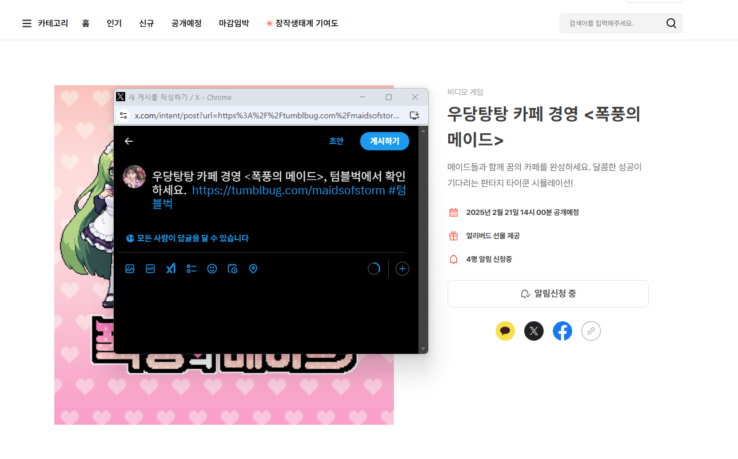Click the 게시하기 post button
The height and width of the screenshot is (459, 738).
pos(385,141)
